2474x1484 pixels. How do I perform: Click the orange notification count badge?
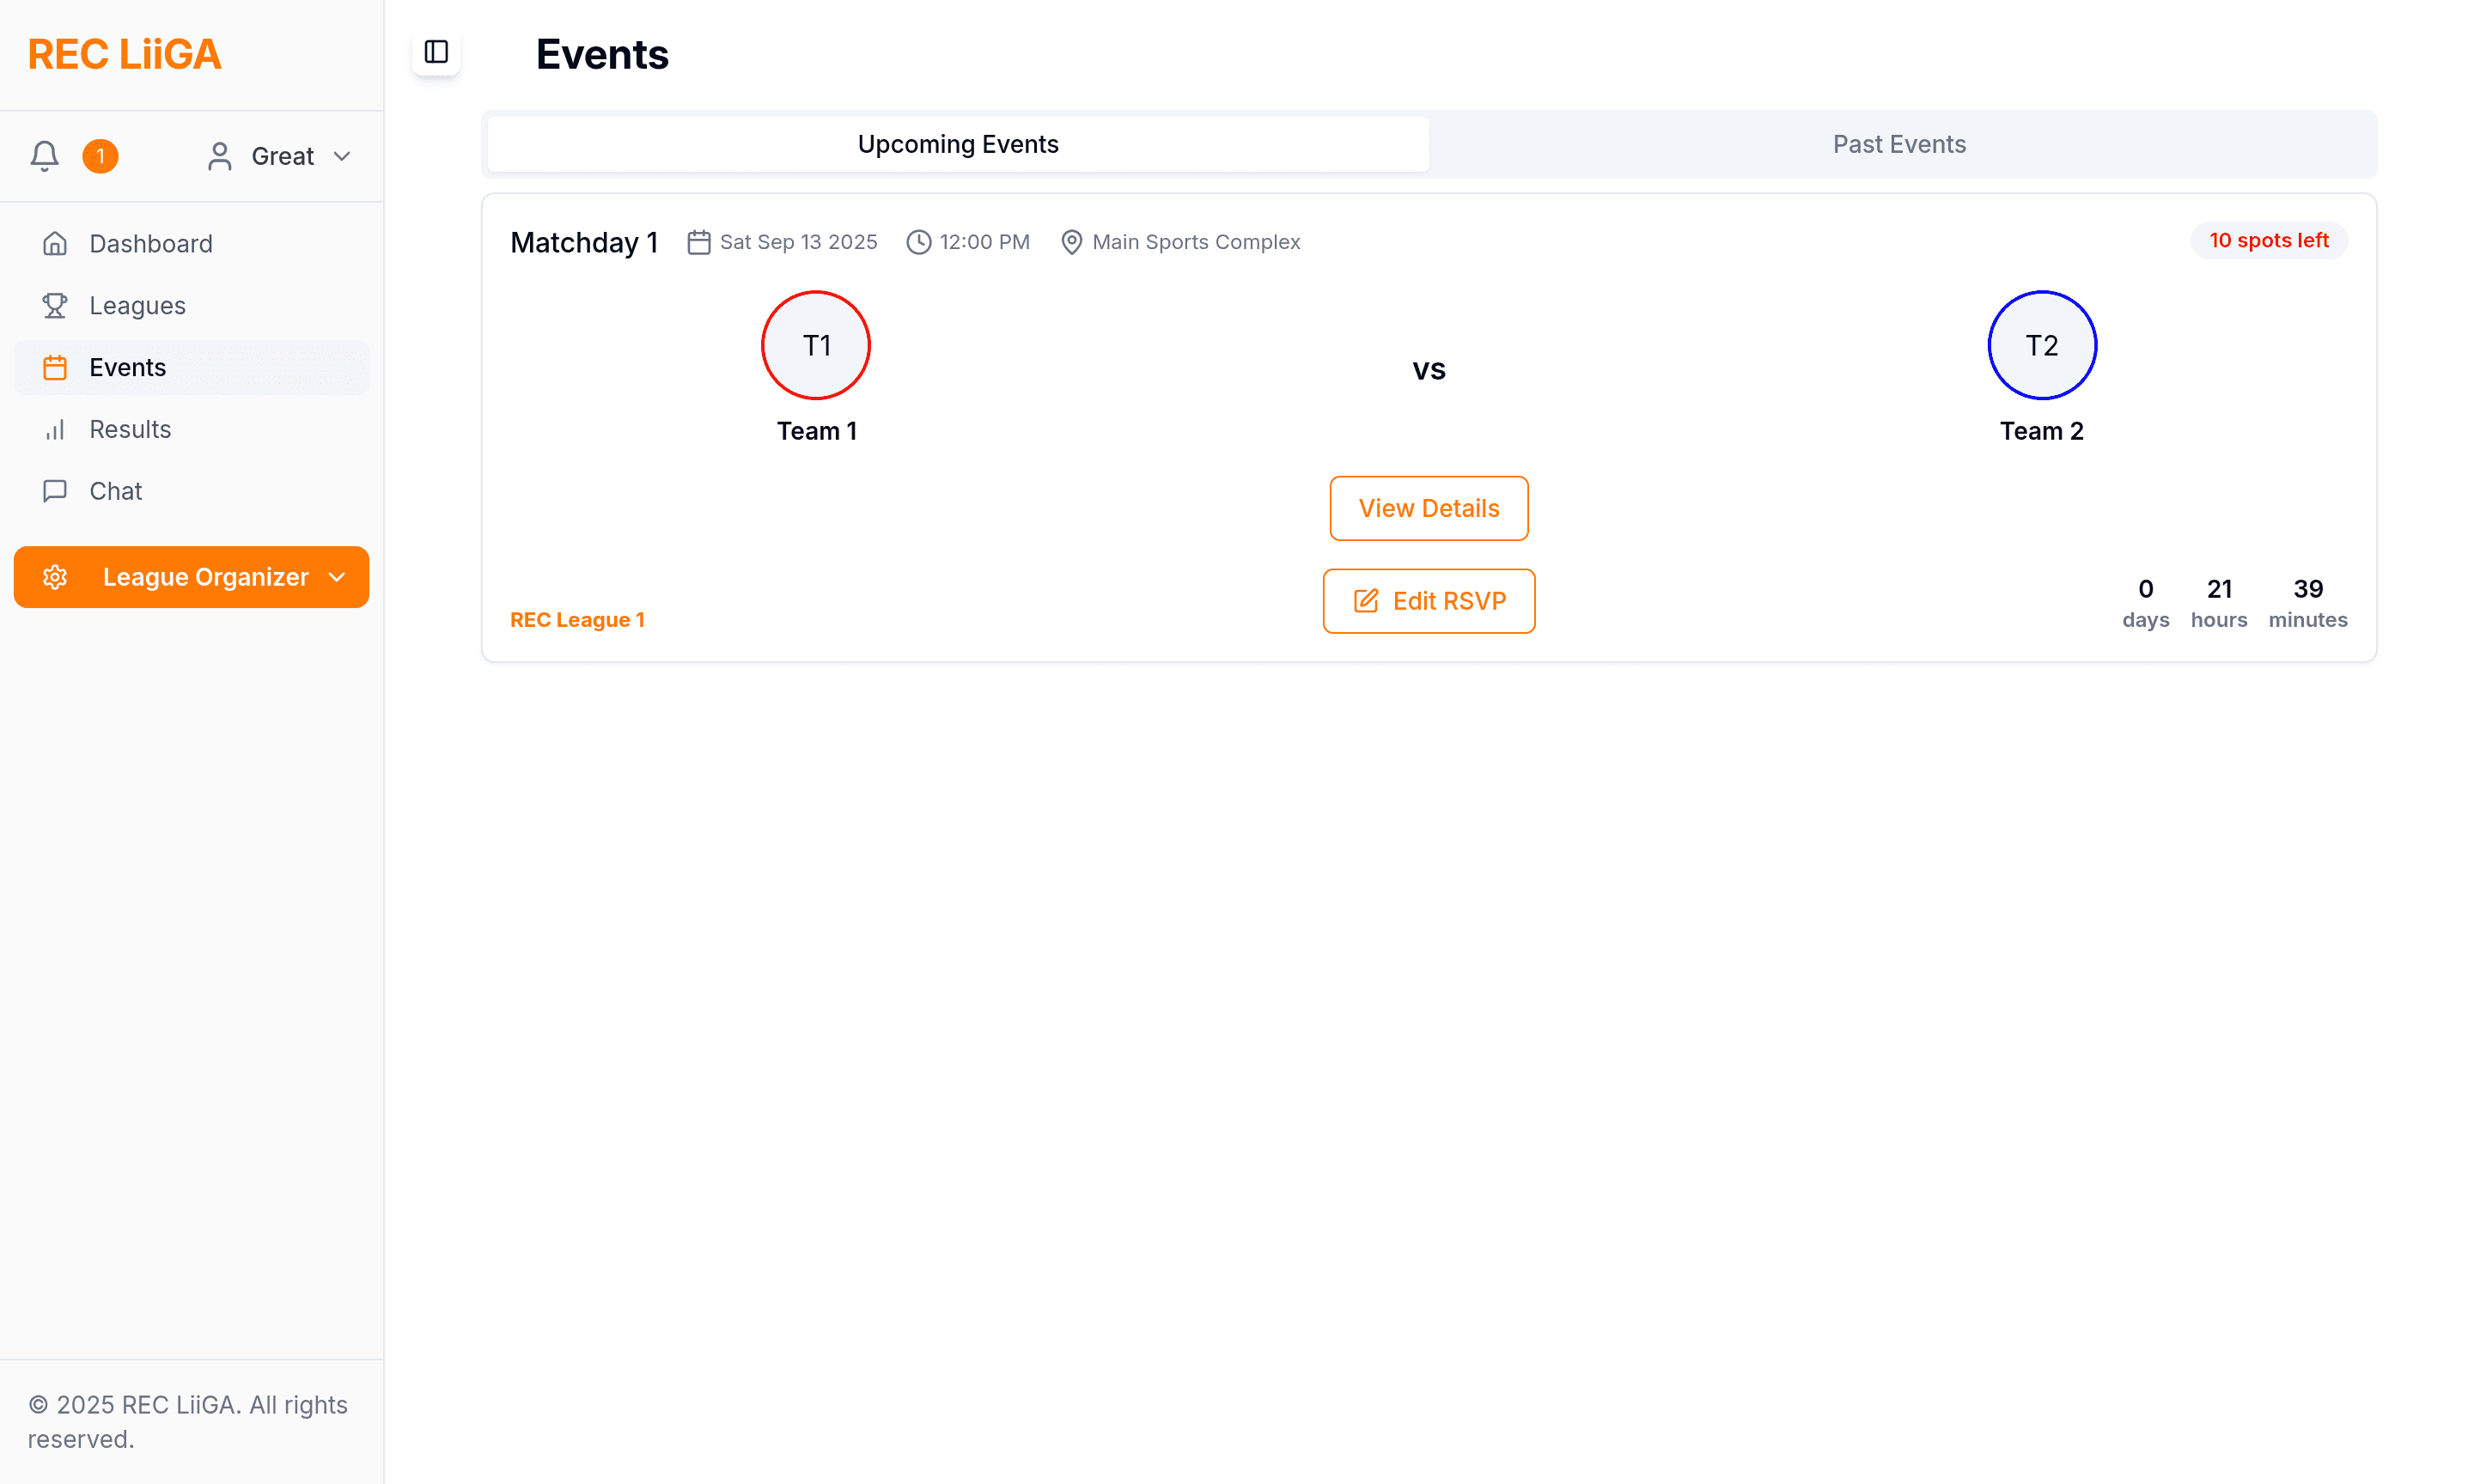pos(100,156)
